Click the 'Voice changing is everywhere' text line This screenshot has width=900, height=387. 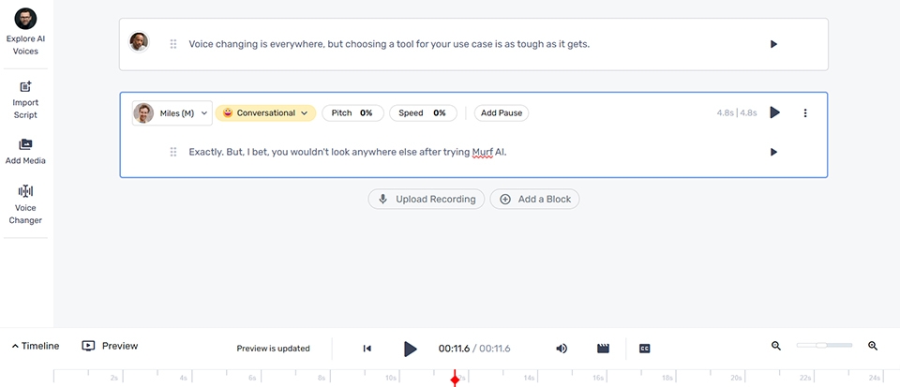tap(389, 44)
